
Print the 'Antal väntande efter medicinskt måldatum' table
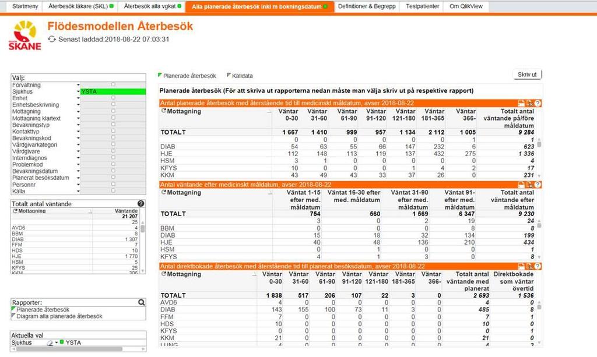pos(521,185)
